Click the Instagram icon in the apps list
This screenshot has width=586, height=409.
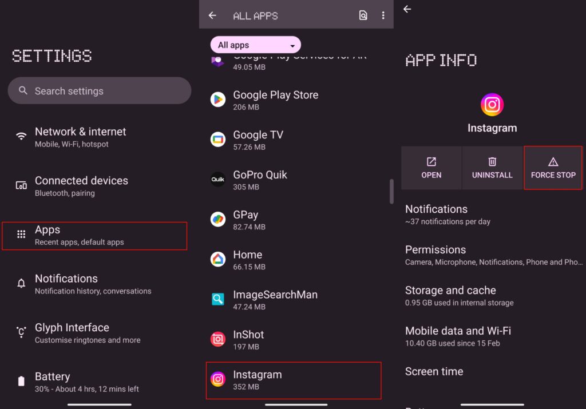coord(218,379)
